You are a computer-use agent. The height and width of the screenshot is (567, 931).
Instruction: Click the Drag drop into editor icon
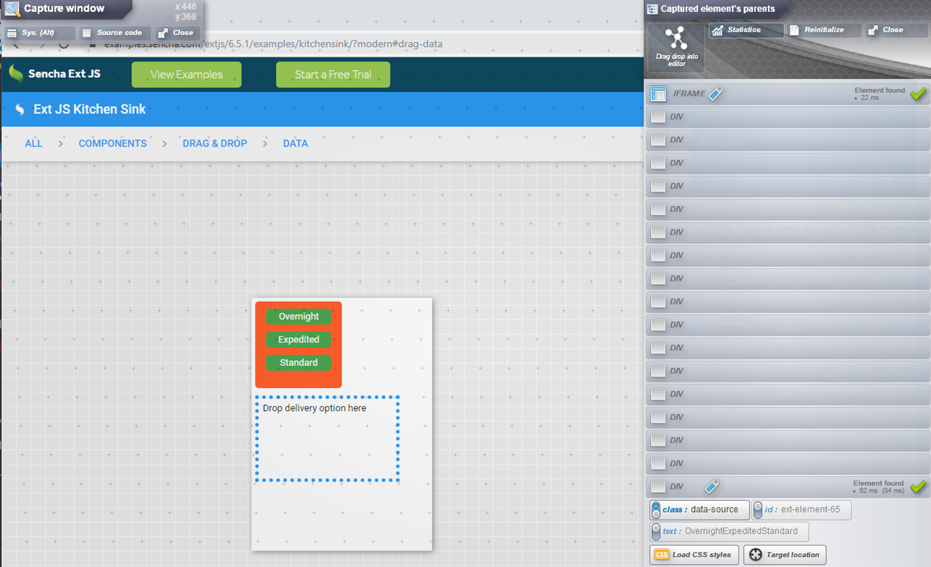tap(676, 47)
